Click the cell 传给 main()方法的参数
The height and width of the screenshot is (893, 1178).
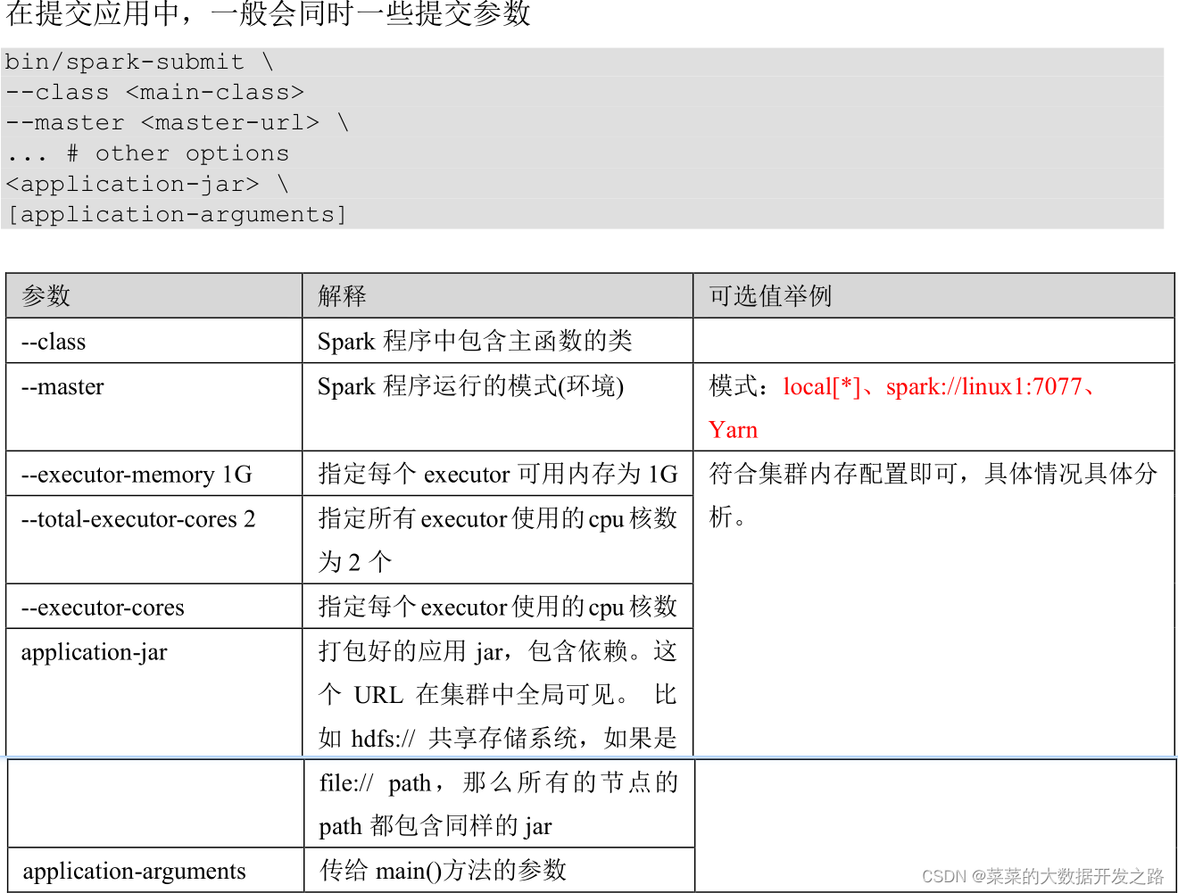[499, 870]
